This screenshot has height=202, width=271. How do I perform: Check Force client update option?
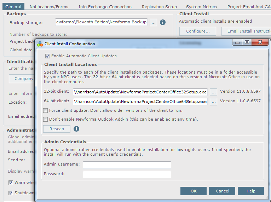tap(45, 111)
